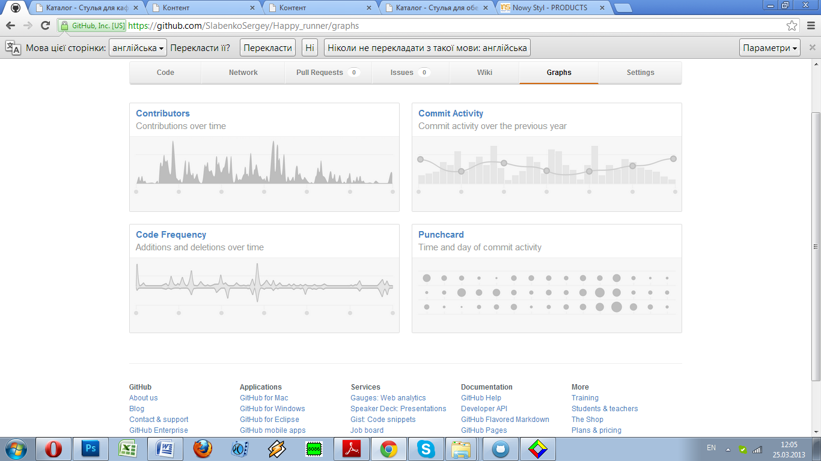
Task: Reload the page with the refresh icon
Action: (45, 26)
